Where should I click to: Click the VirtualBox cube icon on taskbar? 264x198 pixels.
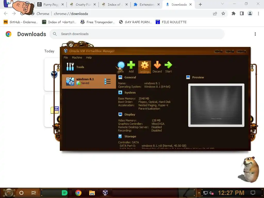coord(105,193)
